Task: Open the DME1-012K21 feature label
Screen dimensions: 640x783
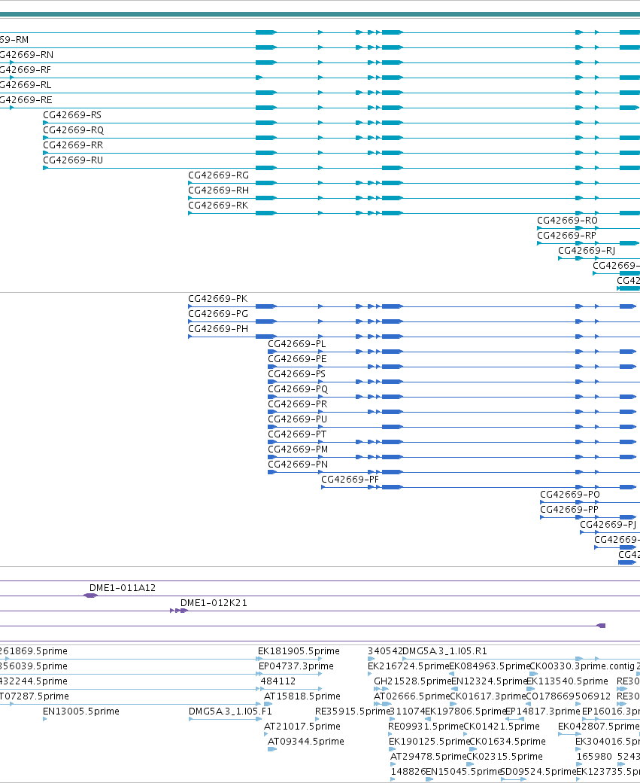Action: coord(214,603)
